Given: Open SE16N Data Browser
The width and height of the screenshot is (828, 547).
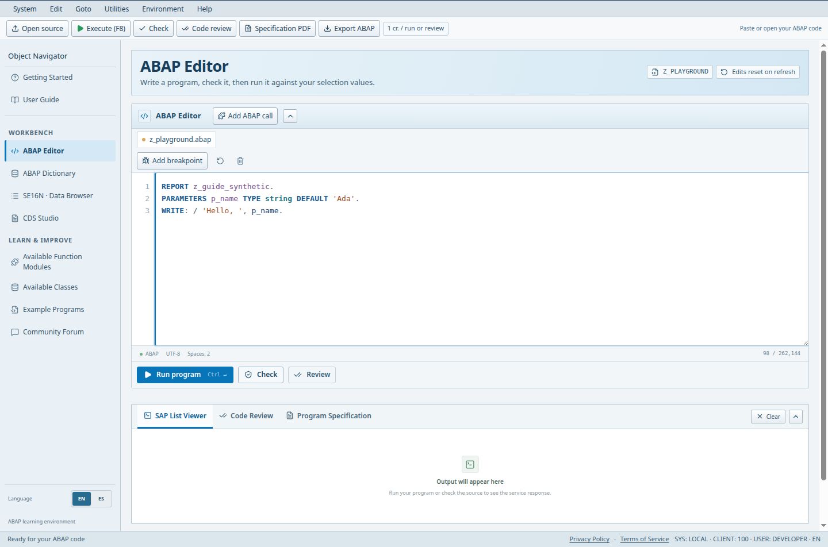Looking at the screenshot, I should click(x=60, y=196).
